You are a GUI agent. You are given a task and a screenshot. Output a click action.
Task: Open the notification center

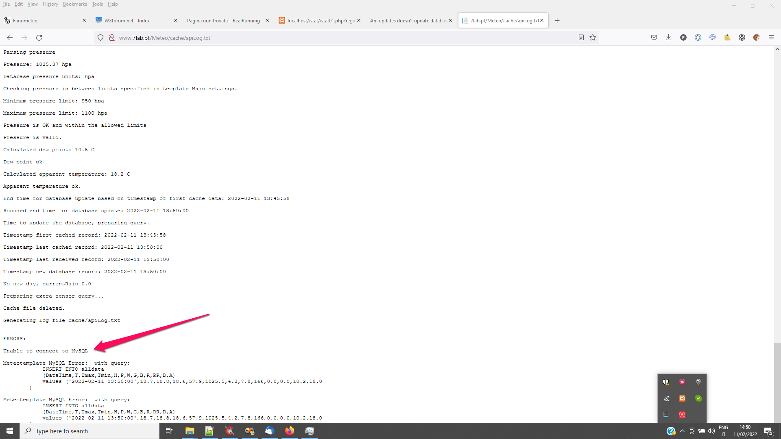pyautogui.click(x=768, y=431)
